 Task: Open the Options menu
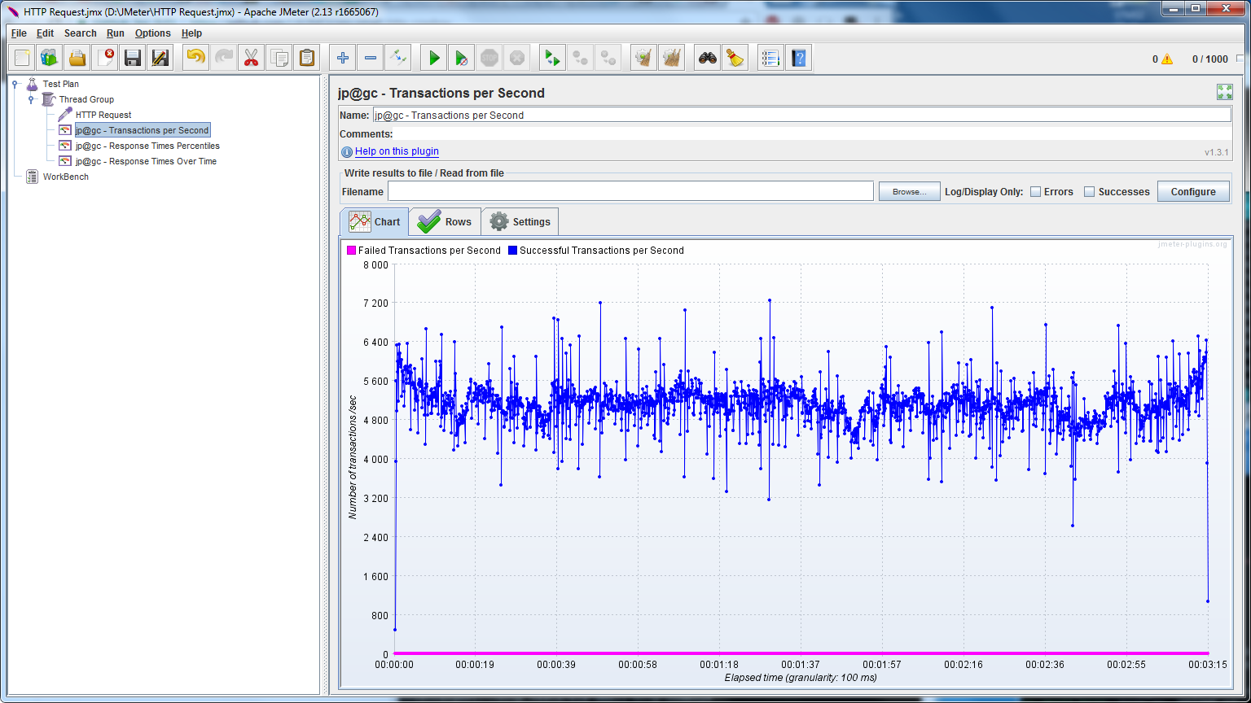pos(152,33)
